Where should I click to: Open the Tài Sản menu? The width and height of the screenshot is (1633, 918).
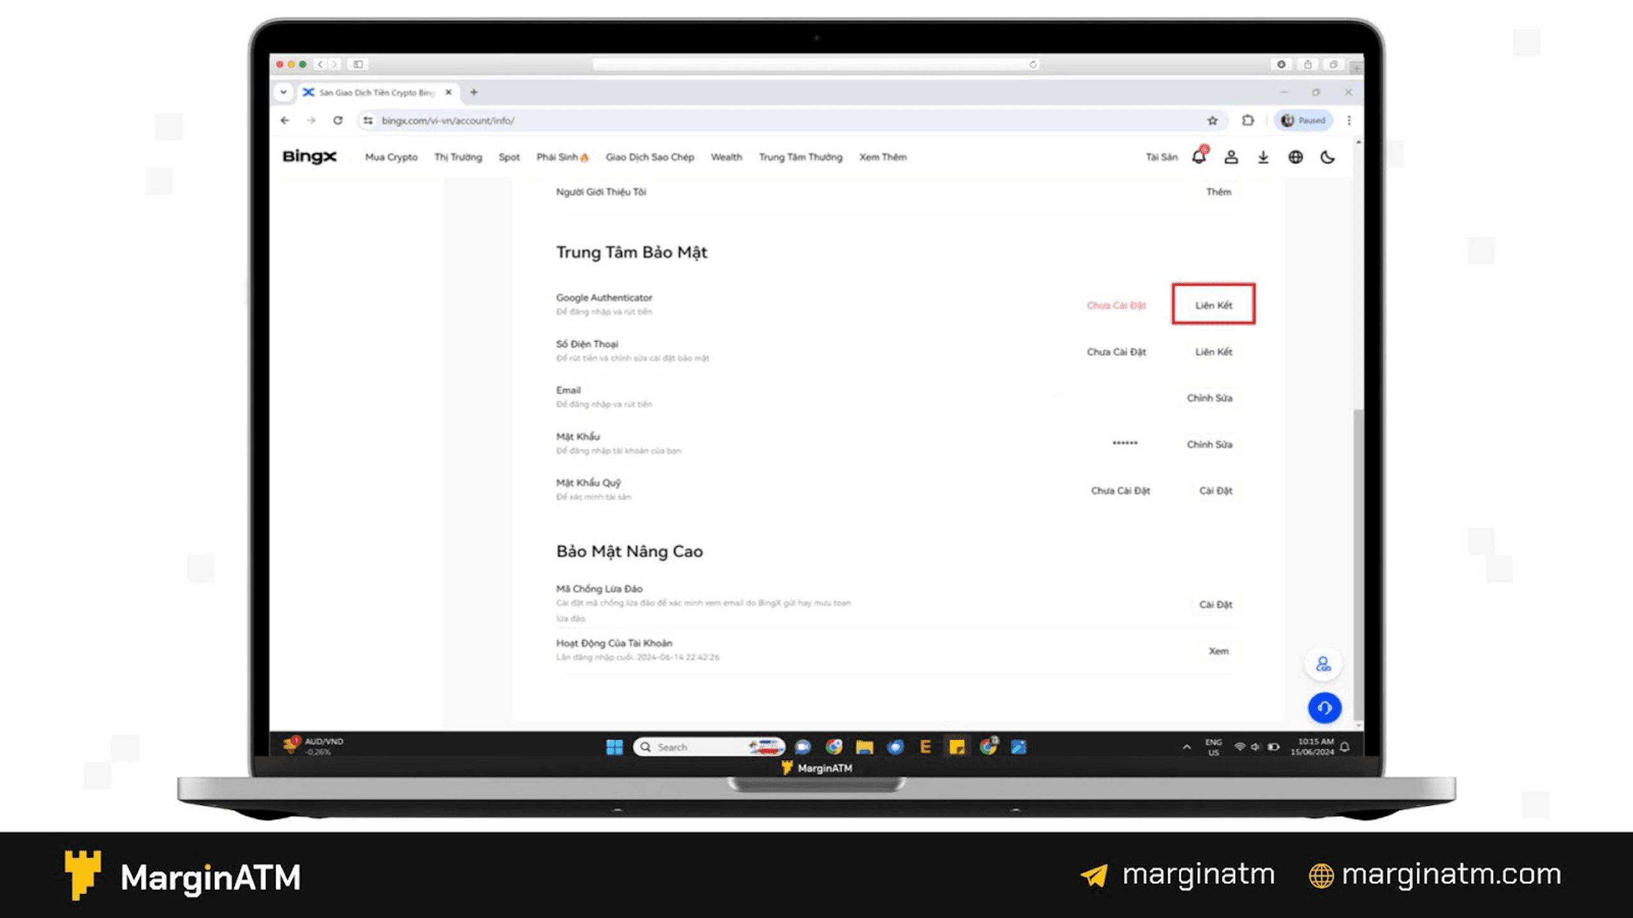(x=1162, y=157)
